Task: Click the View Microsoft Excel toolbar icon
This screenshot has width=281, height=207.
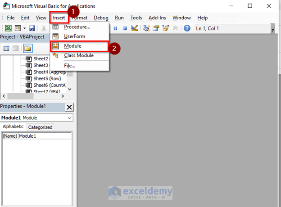Action: tap(8, 28)
